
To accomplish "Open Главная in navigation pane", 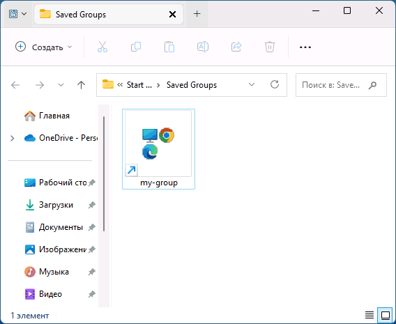I will coord(47,116).
